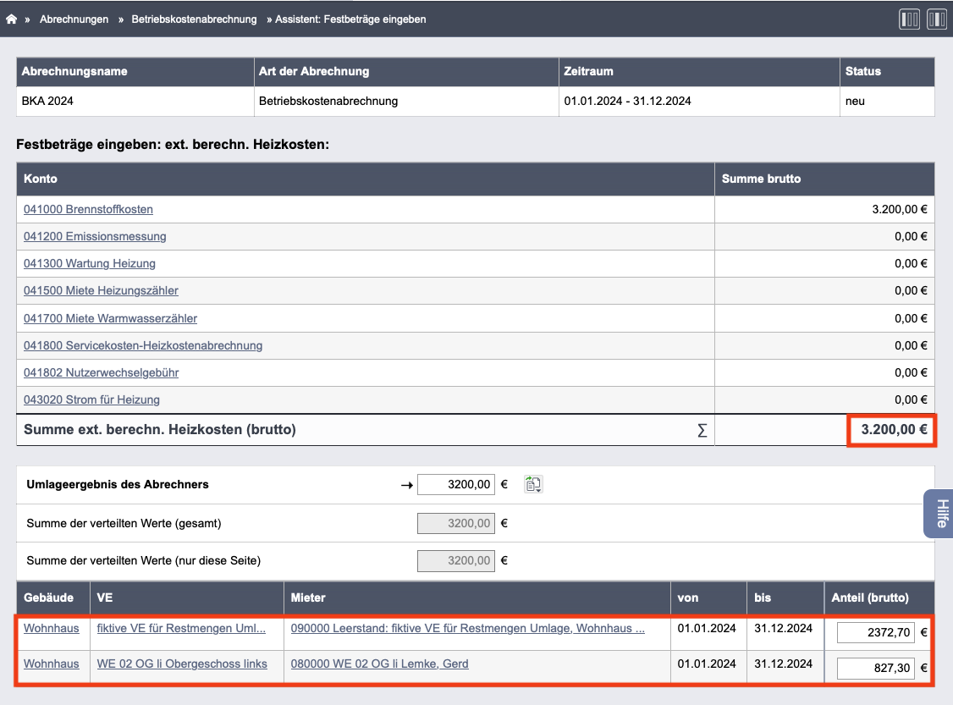This screenshot has width=953, height=705.
Task: Open tenant 080000 Lemke, Gerd link
Action: click(379, 664)
